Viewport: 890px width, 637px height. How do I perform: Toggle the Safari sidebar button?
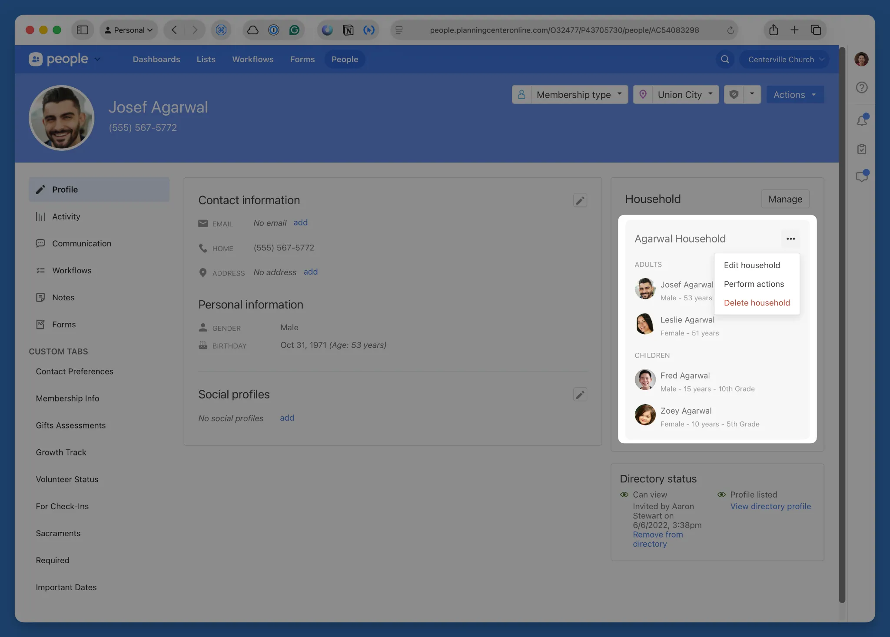coord(83,30)
